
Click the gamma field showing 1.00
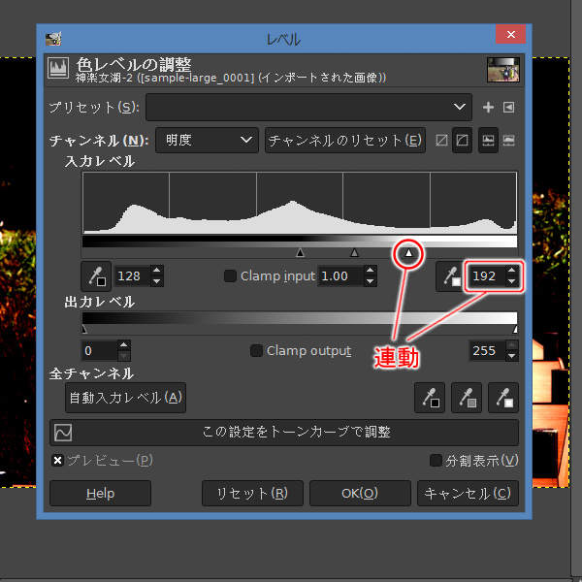[x=340, y=276]
